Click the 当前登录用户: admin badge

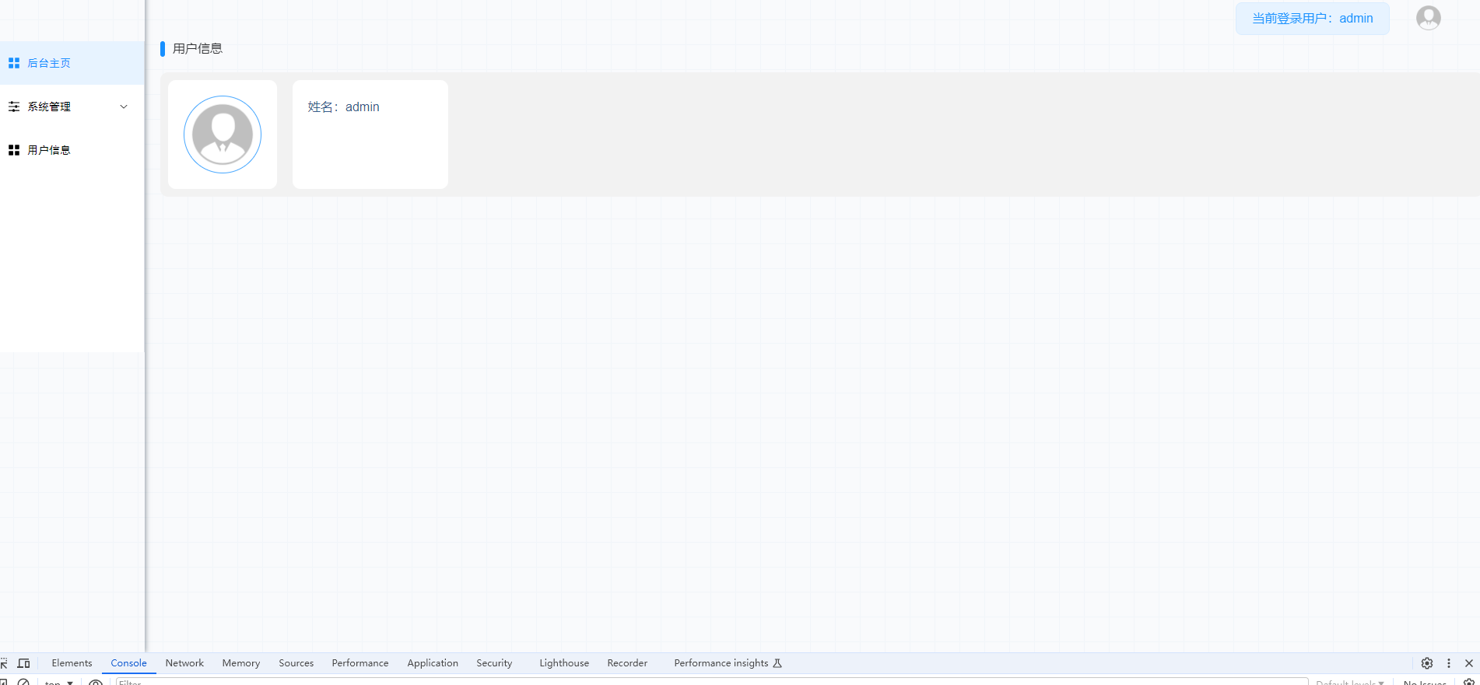1312,19
